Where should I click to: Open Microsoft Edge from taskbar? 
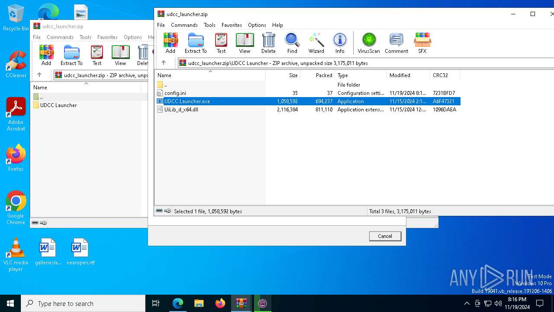[x=178, y=303]
